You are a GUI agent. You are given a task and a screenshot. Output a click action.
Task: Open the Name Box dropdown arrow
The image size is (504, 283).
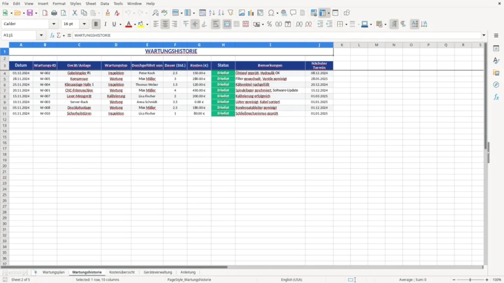(x=41, y=35)
